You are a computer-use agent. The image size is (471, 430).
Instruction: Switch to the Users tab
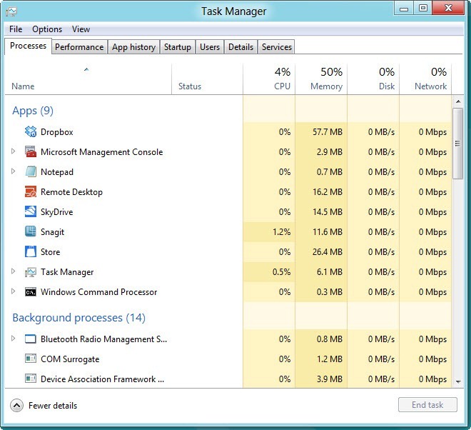pyautogui.click(x=210, y=47)
